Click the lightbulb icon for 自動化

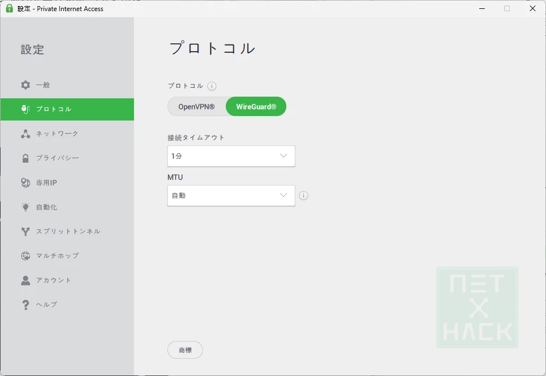point(26,207)
